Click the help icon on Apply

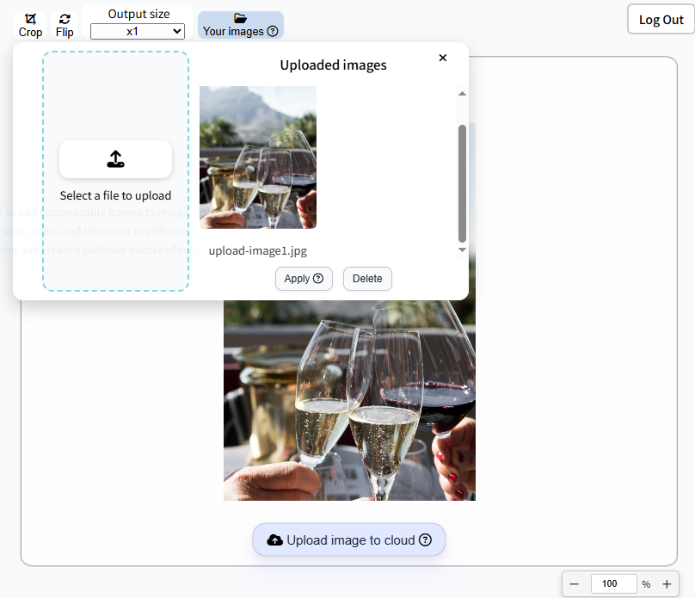(x=318, y=279)
